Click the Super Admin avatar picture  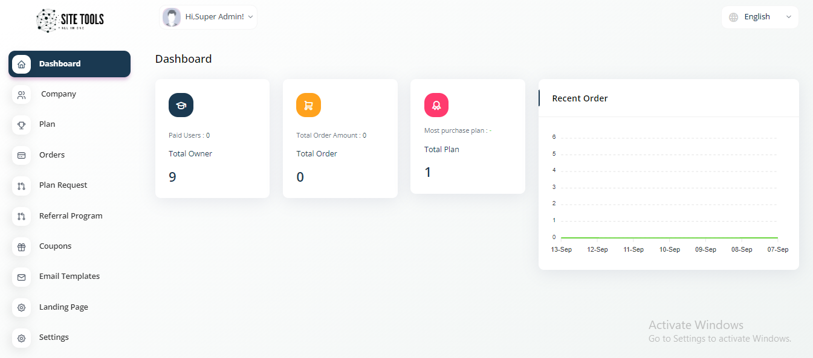(x=172, y=18)
